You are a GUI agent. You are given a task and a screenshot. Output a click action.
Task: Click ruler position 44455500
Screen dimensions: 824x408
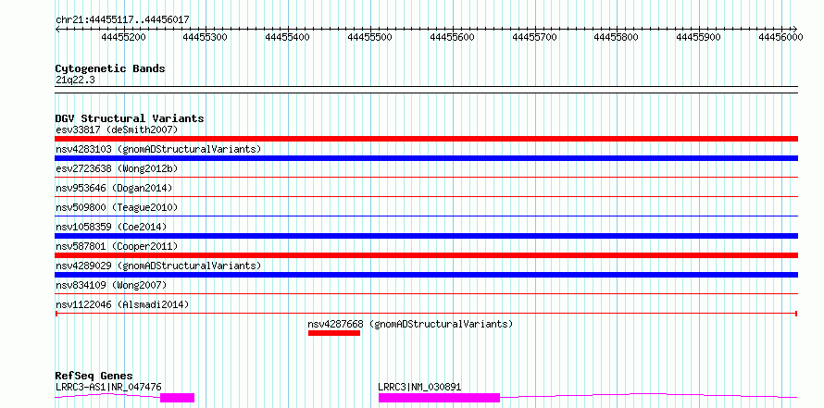coord(370,37)
